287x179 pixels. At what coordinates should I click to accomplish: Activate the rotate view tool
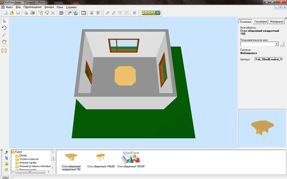pyautogui.click(x=4, y=28)
